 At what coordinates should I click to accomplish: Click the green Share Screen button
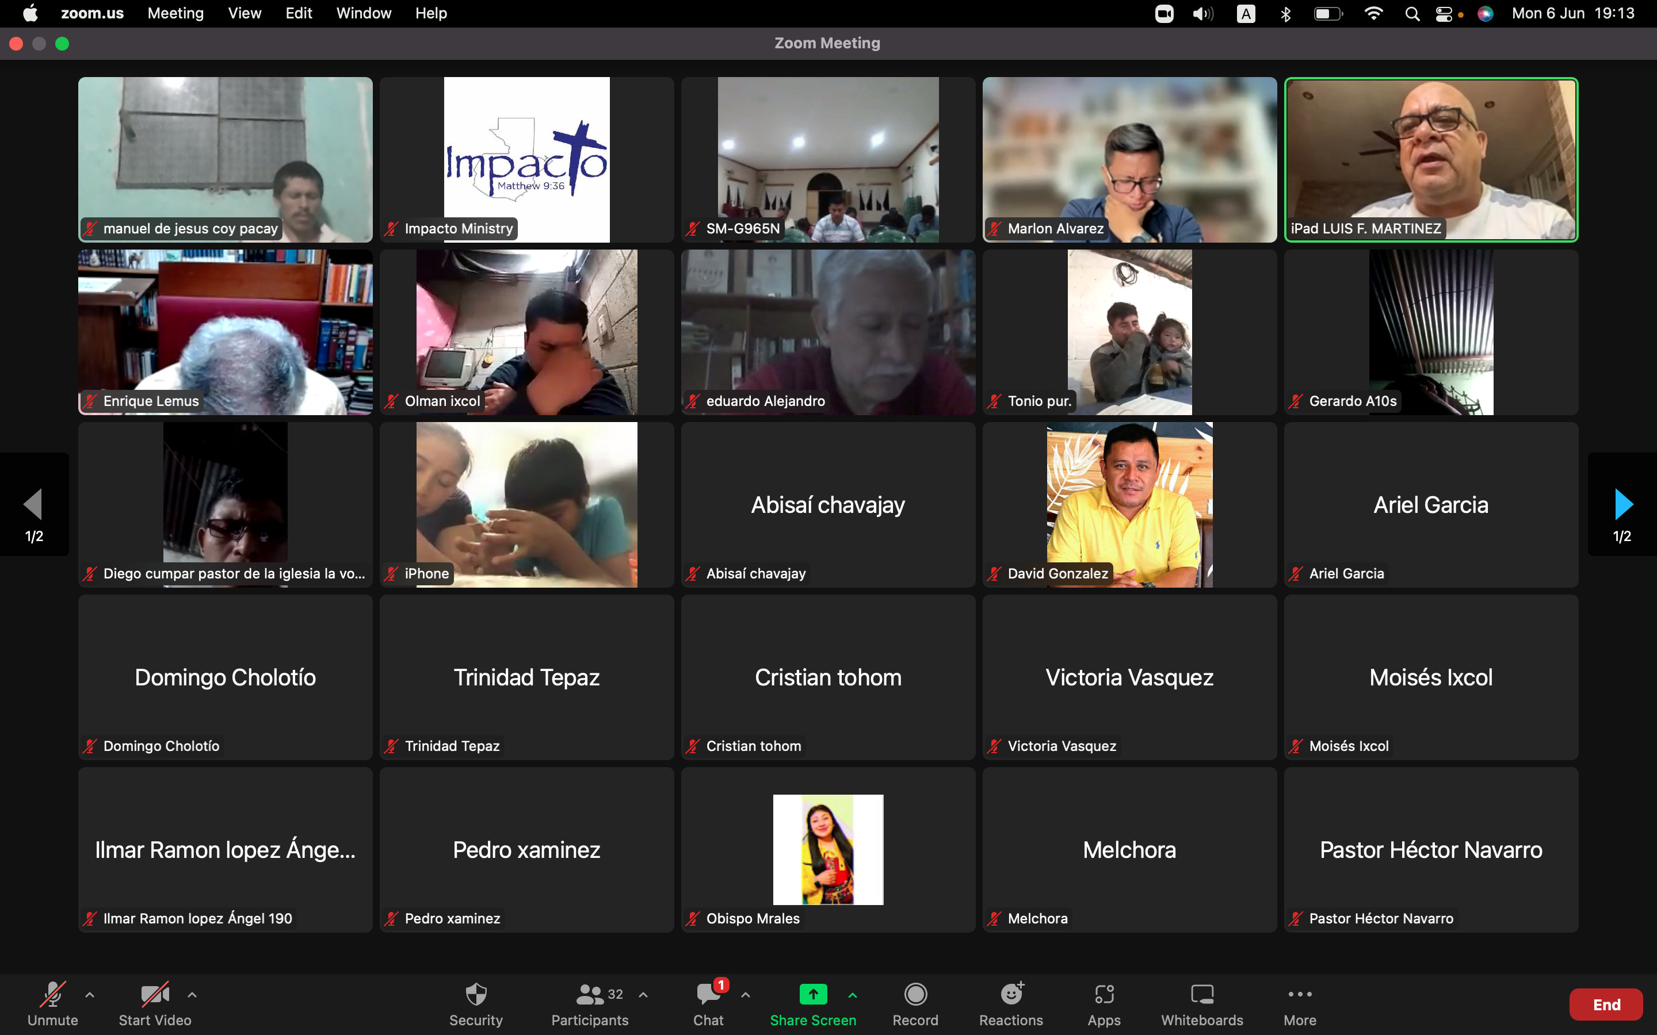813,995
